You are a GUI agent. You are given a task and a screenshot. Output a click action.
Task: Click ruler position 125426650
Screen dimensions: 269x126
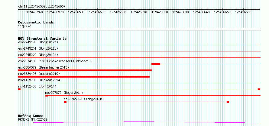point(222,12)
